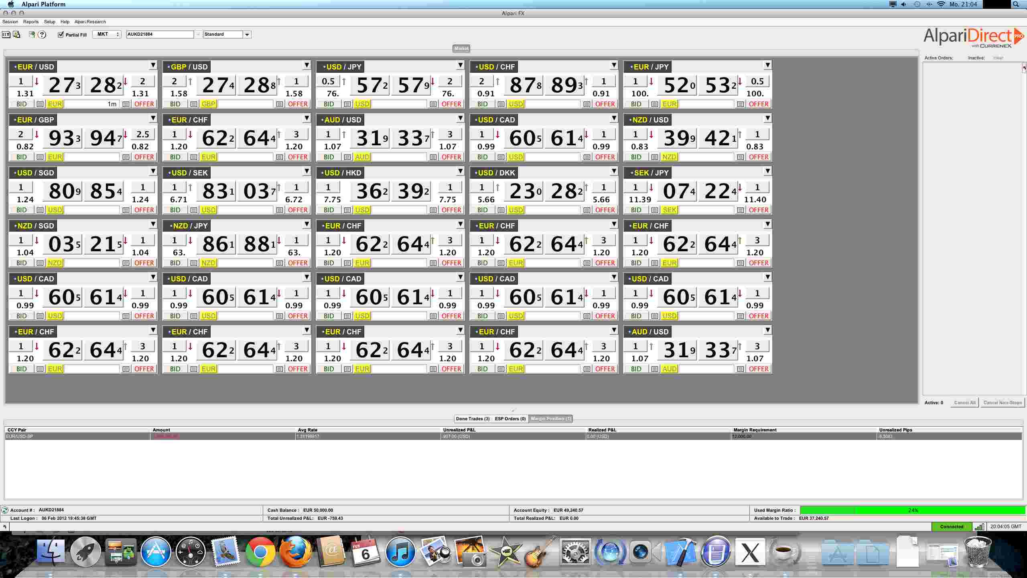Click the connection status icon next to help
1027x578 pixels.
click(x=32, y=35)
